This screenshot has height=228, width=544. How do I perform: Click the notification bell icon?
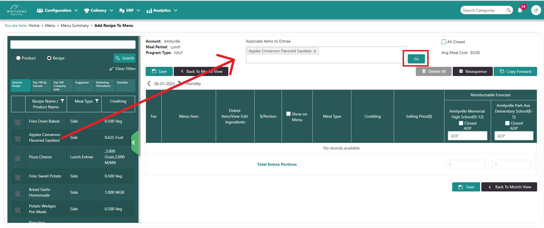[x=520, y=11]
